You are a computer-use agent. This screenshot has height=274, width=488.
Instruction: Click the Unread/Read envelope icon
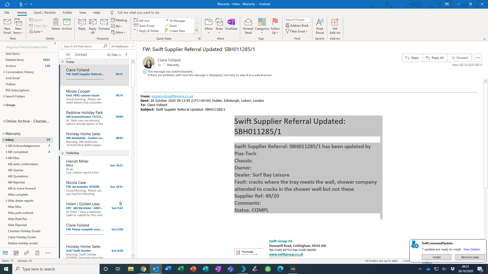tap(248, 22)
